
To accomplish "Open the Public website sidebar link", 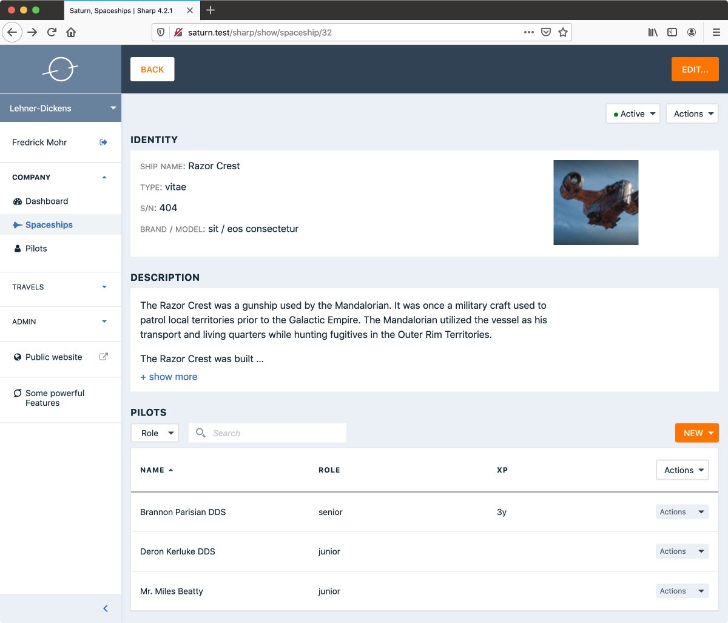I will 61,357.
